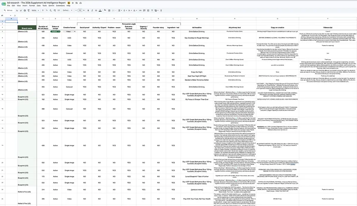Click the Brand name header cell
Screen dimensions: 357x206
[x=27, y=28]
